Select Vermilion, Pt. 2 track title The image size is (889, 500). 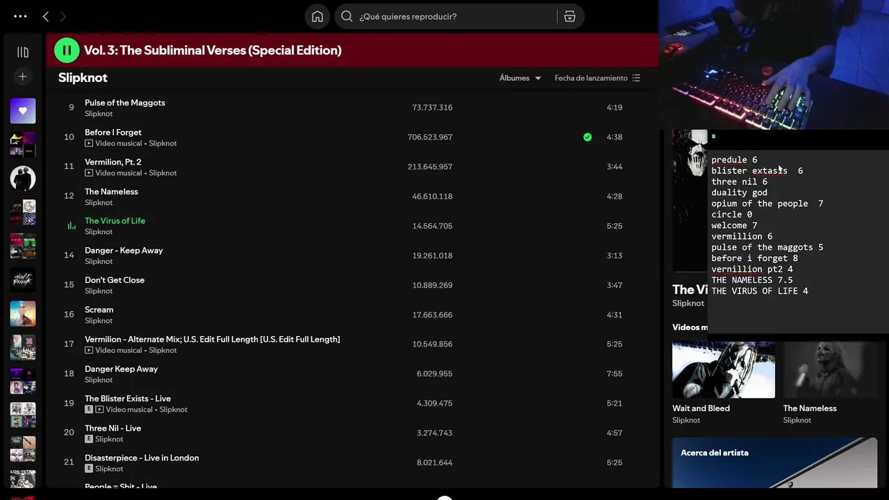point(113,162)
